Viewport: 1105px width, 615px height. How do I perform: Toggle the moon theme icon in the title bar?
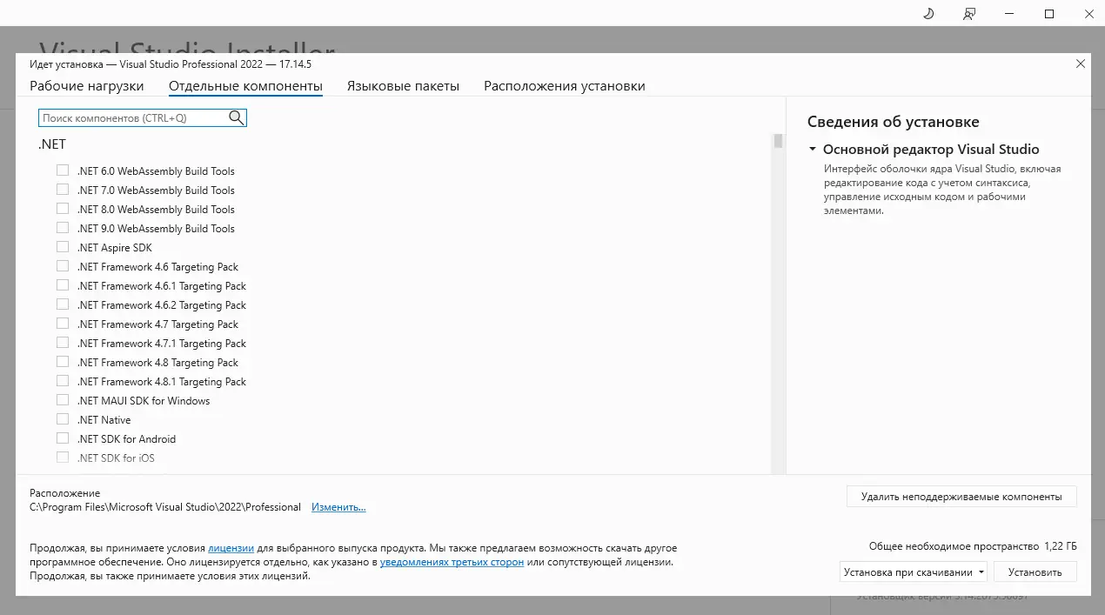(928, 14)
